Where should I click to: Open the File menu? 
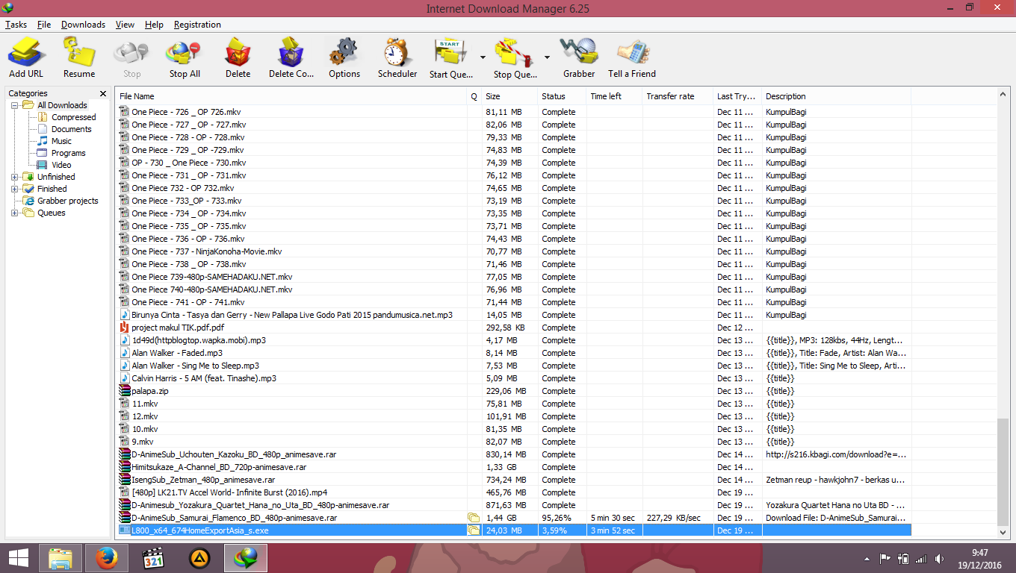click(44, 25)
